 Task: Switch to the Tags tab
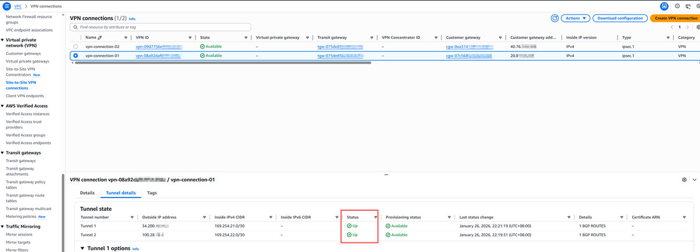pos(151,193)
